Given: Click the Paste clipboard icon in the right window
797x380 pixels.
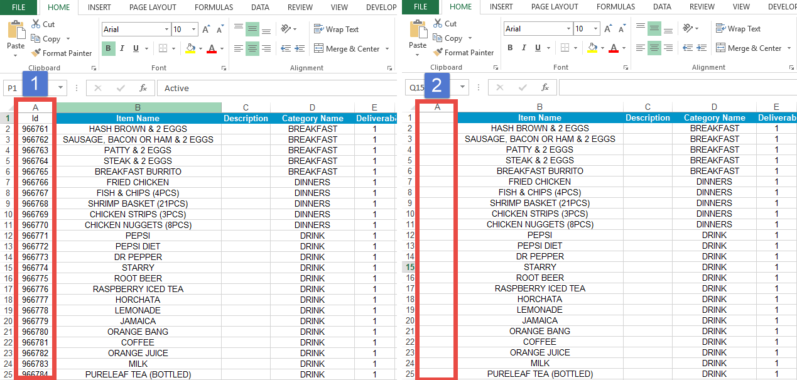Looking at the screenshot, I should point(417,30).
